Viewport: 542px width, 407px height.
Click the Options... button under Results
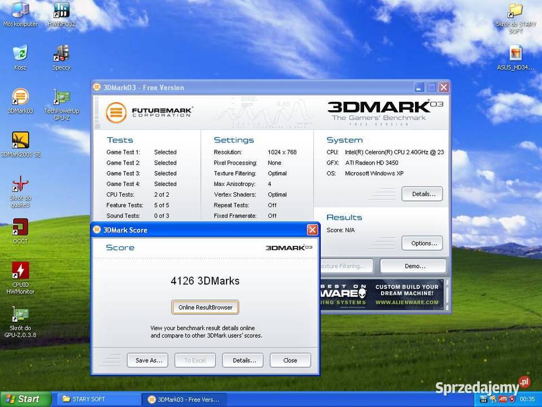[422, 243]
